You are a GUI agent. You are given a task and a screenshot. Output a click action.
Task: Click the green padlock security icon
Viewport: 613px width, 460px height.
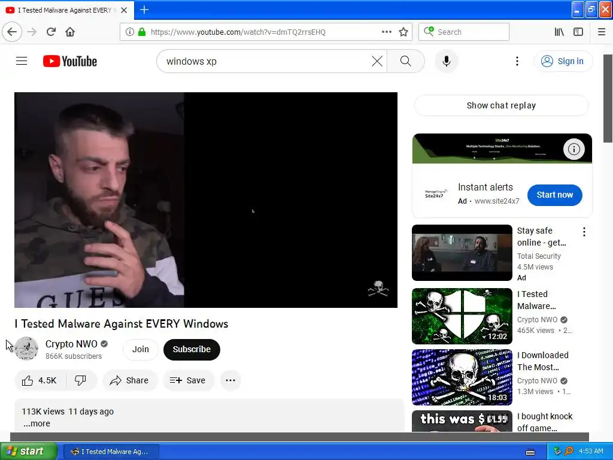pyautogui.click(x=142, y=32)
